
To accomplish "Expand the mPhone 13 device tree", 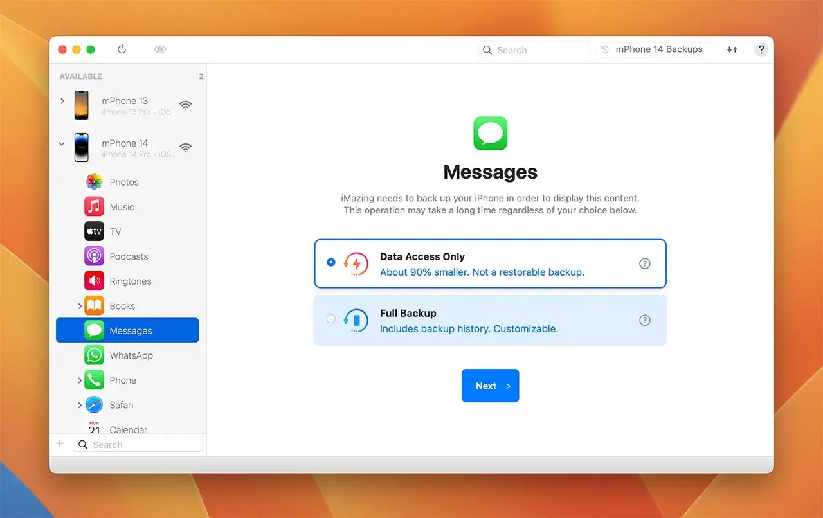I will pos(62,101).
